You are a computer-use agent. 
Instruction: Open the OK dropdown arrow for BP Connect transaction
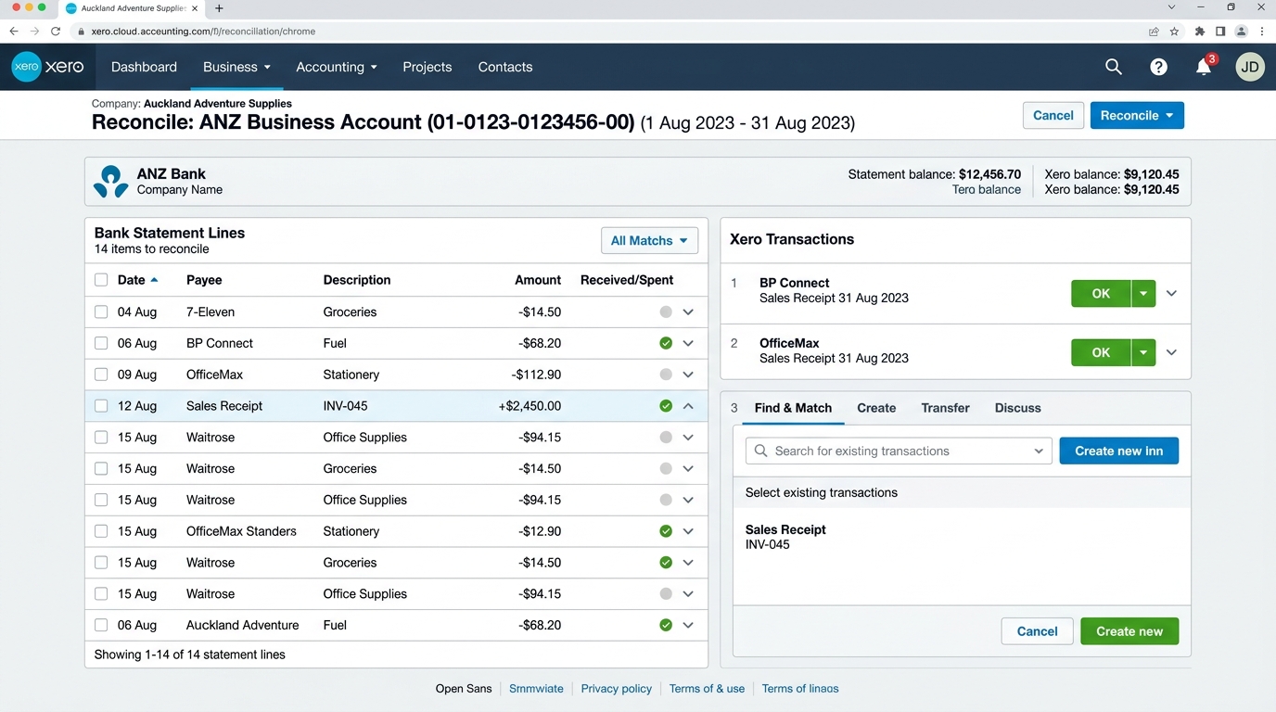[x=1143, y=293]
